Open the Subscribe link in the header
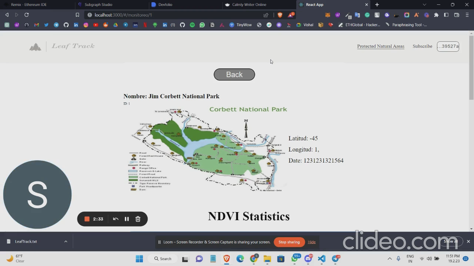The height and width of the screenshot is (266, 474). pyautogui.click(x=423, y=46)
